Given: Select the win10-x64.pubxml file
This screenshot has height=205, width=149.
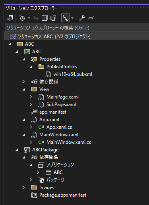Looking at the screenshot, I should [73, 74].
